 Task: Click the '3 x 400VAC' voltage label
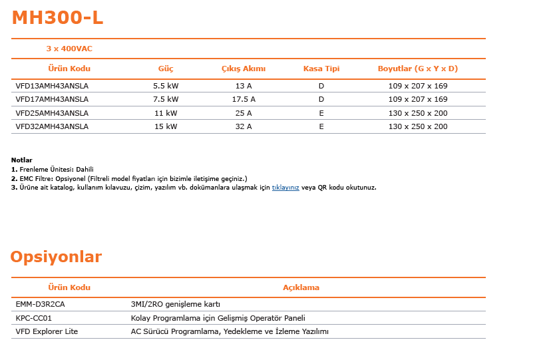pos(69,49)
